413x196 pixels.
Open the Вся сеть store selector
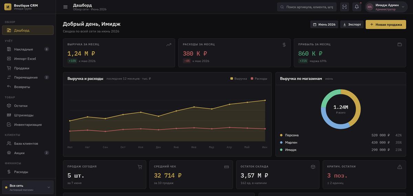pyautogui.click(x=28, y=187)
